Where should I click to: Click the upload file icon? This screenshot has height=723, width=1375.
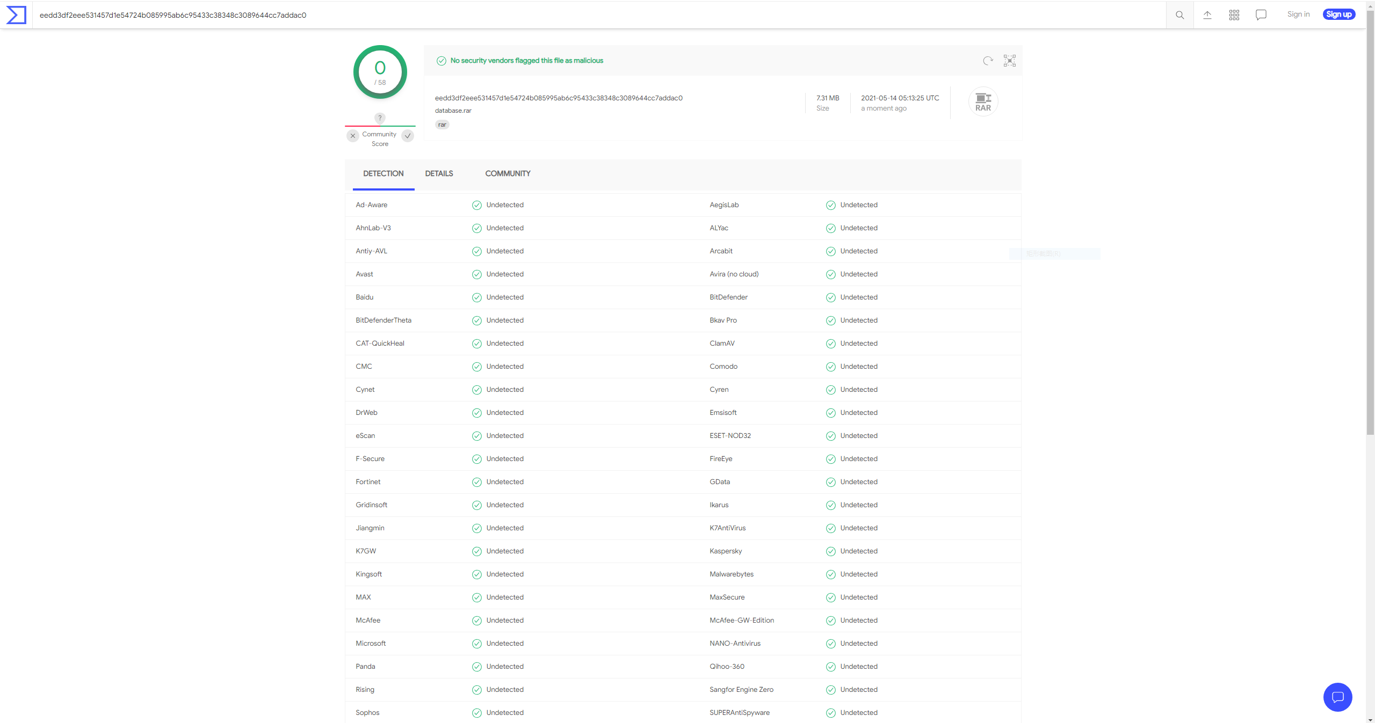click(1207, 15)
